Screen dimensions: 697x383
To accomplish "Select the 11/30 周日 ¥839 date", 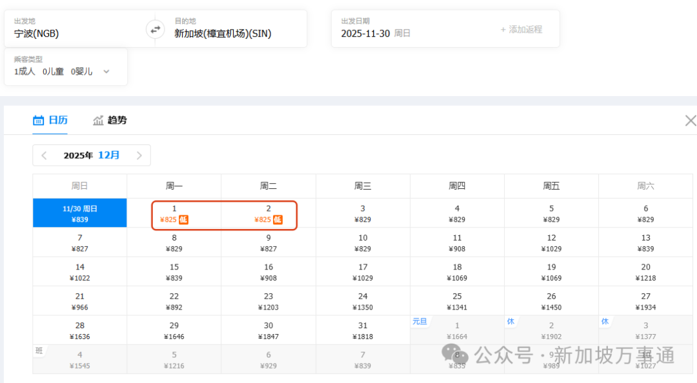I will tap(80, 213).
